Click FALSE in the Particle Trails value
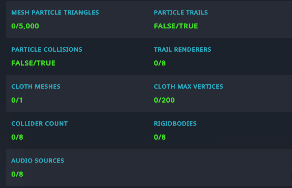This screenshot has height=188, width=292. coord(165,26)
